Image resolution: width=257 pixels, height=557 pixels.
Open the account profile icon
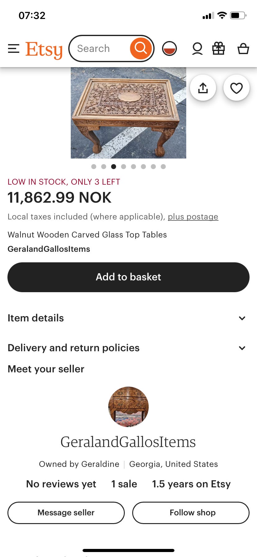[197, 48]
